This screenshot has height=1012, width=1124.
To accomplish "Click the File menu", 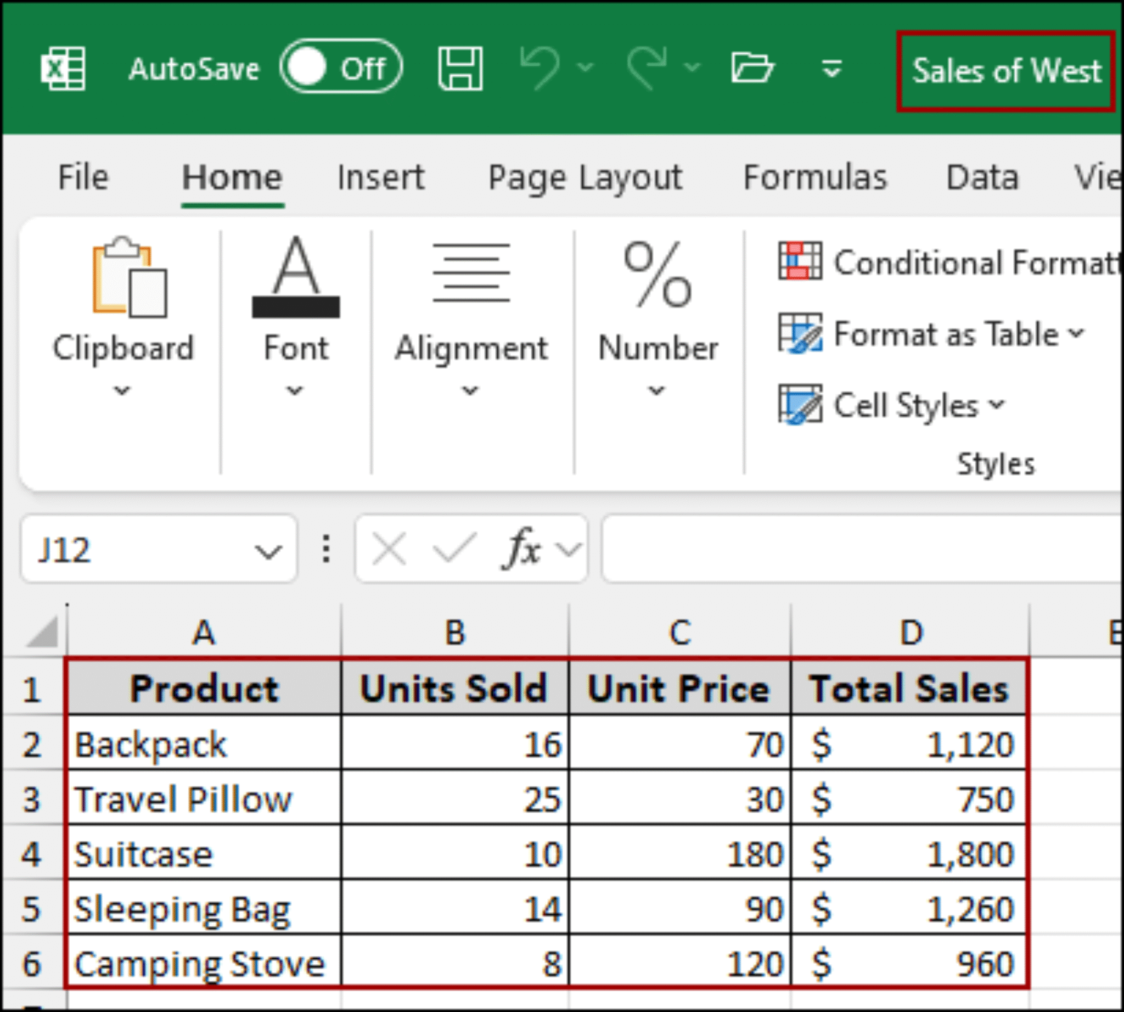I will pyautogui.click(x=83, y=177).
